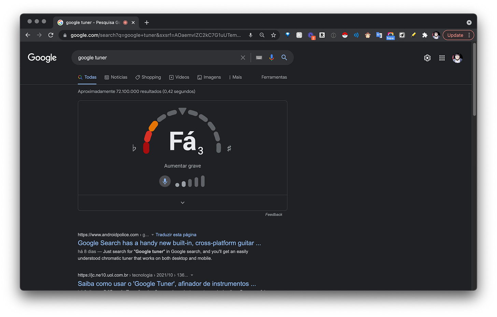Open the extension with badge 2
Viewport: 497px width, 317px height.
point(311,36)
